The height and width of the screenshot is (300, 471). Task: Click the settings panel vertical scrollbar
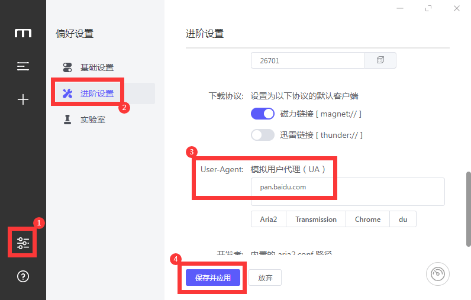tap(468, 207)
